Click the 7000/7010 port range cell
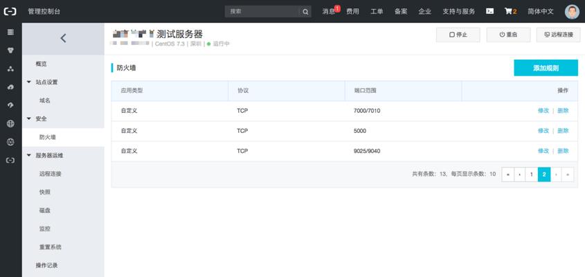Image resolution: width=585 pixels, height=277 pixels. (367, 111)
